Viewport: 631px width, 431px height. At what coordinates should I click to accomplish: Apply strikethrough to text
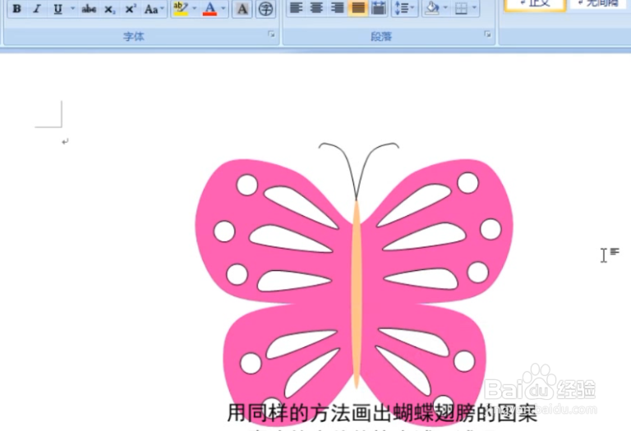(x=89, y=8)
